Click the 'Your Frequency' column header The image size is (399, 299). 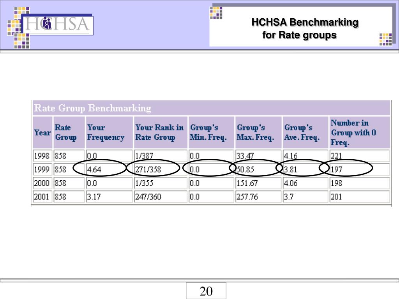[109, 132]
